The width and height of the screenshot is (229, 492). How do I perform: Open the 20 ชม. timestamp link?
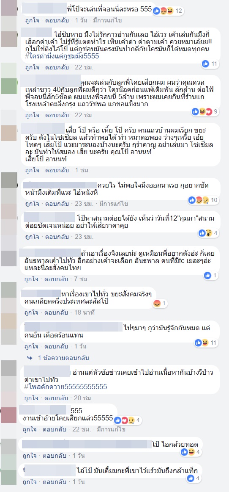pyautogui.click(x=84, y=398)
